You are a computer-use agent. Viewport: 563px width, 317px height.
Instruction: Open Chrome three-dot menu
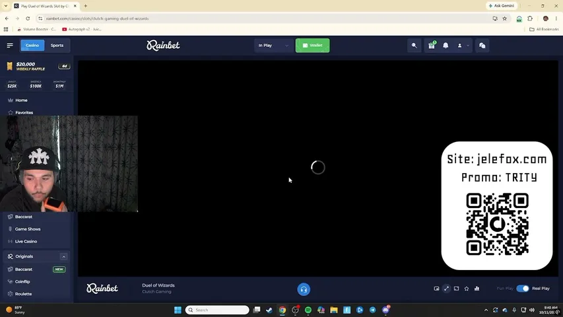[x=556, y=18]
